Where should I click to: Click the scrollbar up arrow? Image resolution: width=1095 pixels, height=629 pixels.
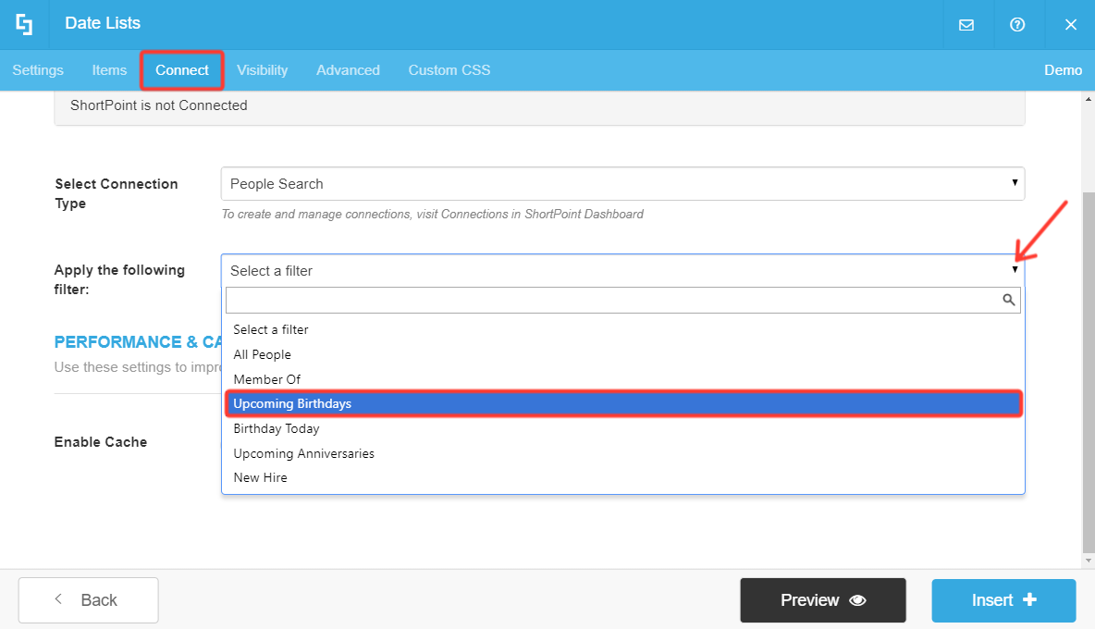click(x=1088, y=99)
